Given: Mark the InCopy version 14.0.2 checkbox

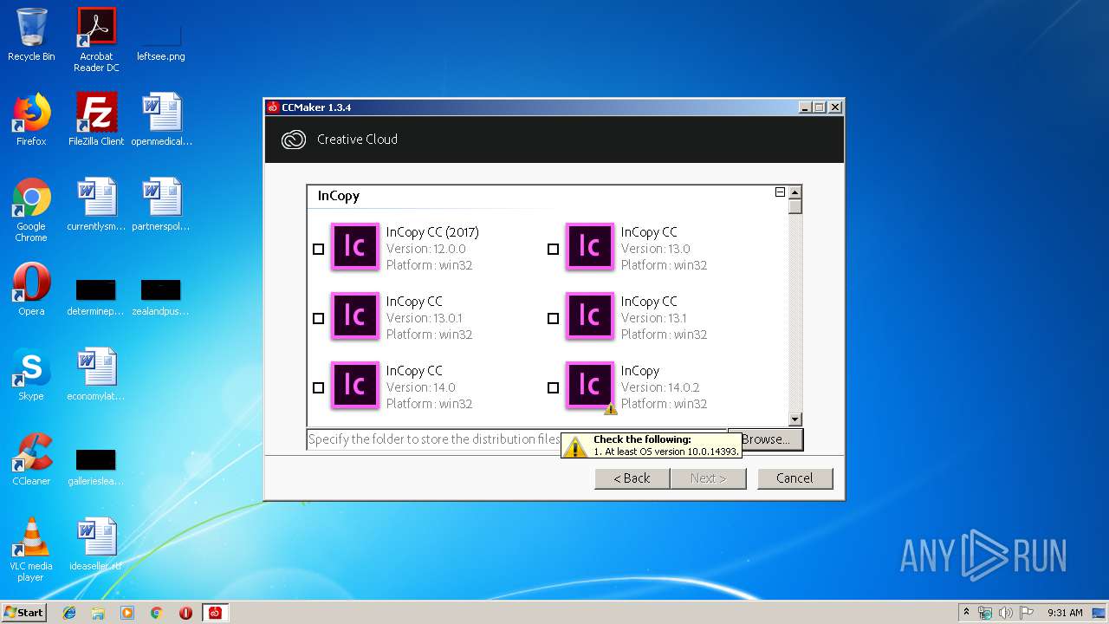Looking at the screenshot, I should point(553,387).
